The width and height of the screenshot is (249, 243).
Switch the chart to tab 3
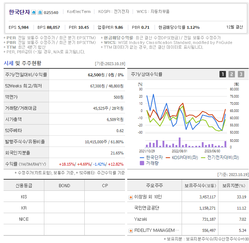241,74
